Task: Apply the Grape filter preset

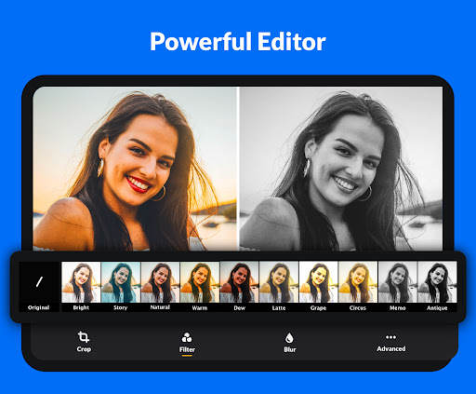Action: [319, 282]
